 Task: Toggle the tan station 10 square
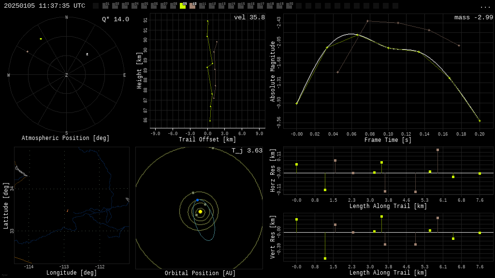coord(192,6)
